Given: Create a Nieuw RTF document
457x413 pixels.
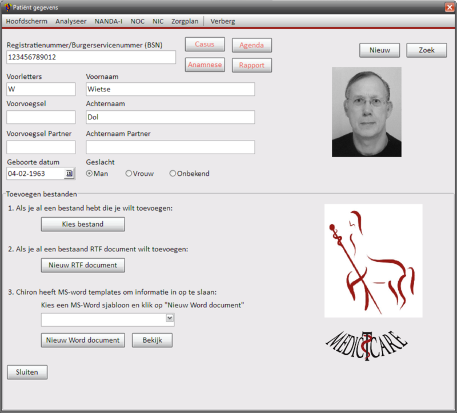Looking at the screenshot, I should pos(83,265).
